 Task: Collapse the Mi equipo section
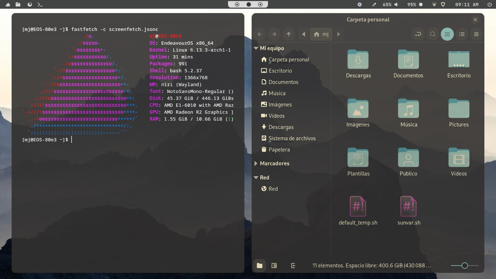click(256, 48)
